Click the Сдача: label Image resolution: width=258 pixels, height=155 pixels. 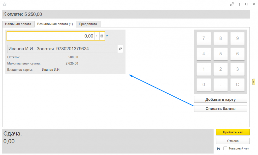click(13, 134)
